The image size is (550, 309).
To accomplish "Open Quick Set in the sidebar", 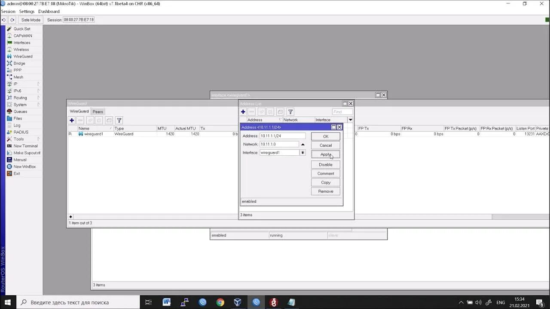I will pyautogui.click(x=21, y=29).
